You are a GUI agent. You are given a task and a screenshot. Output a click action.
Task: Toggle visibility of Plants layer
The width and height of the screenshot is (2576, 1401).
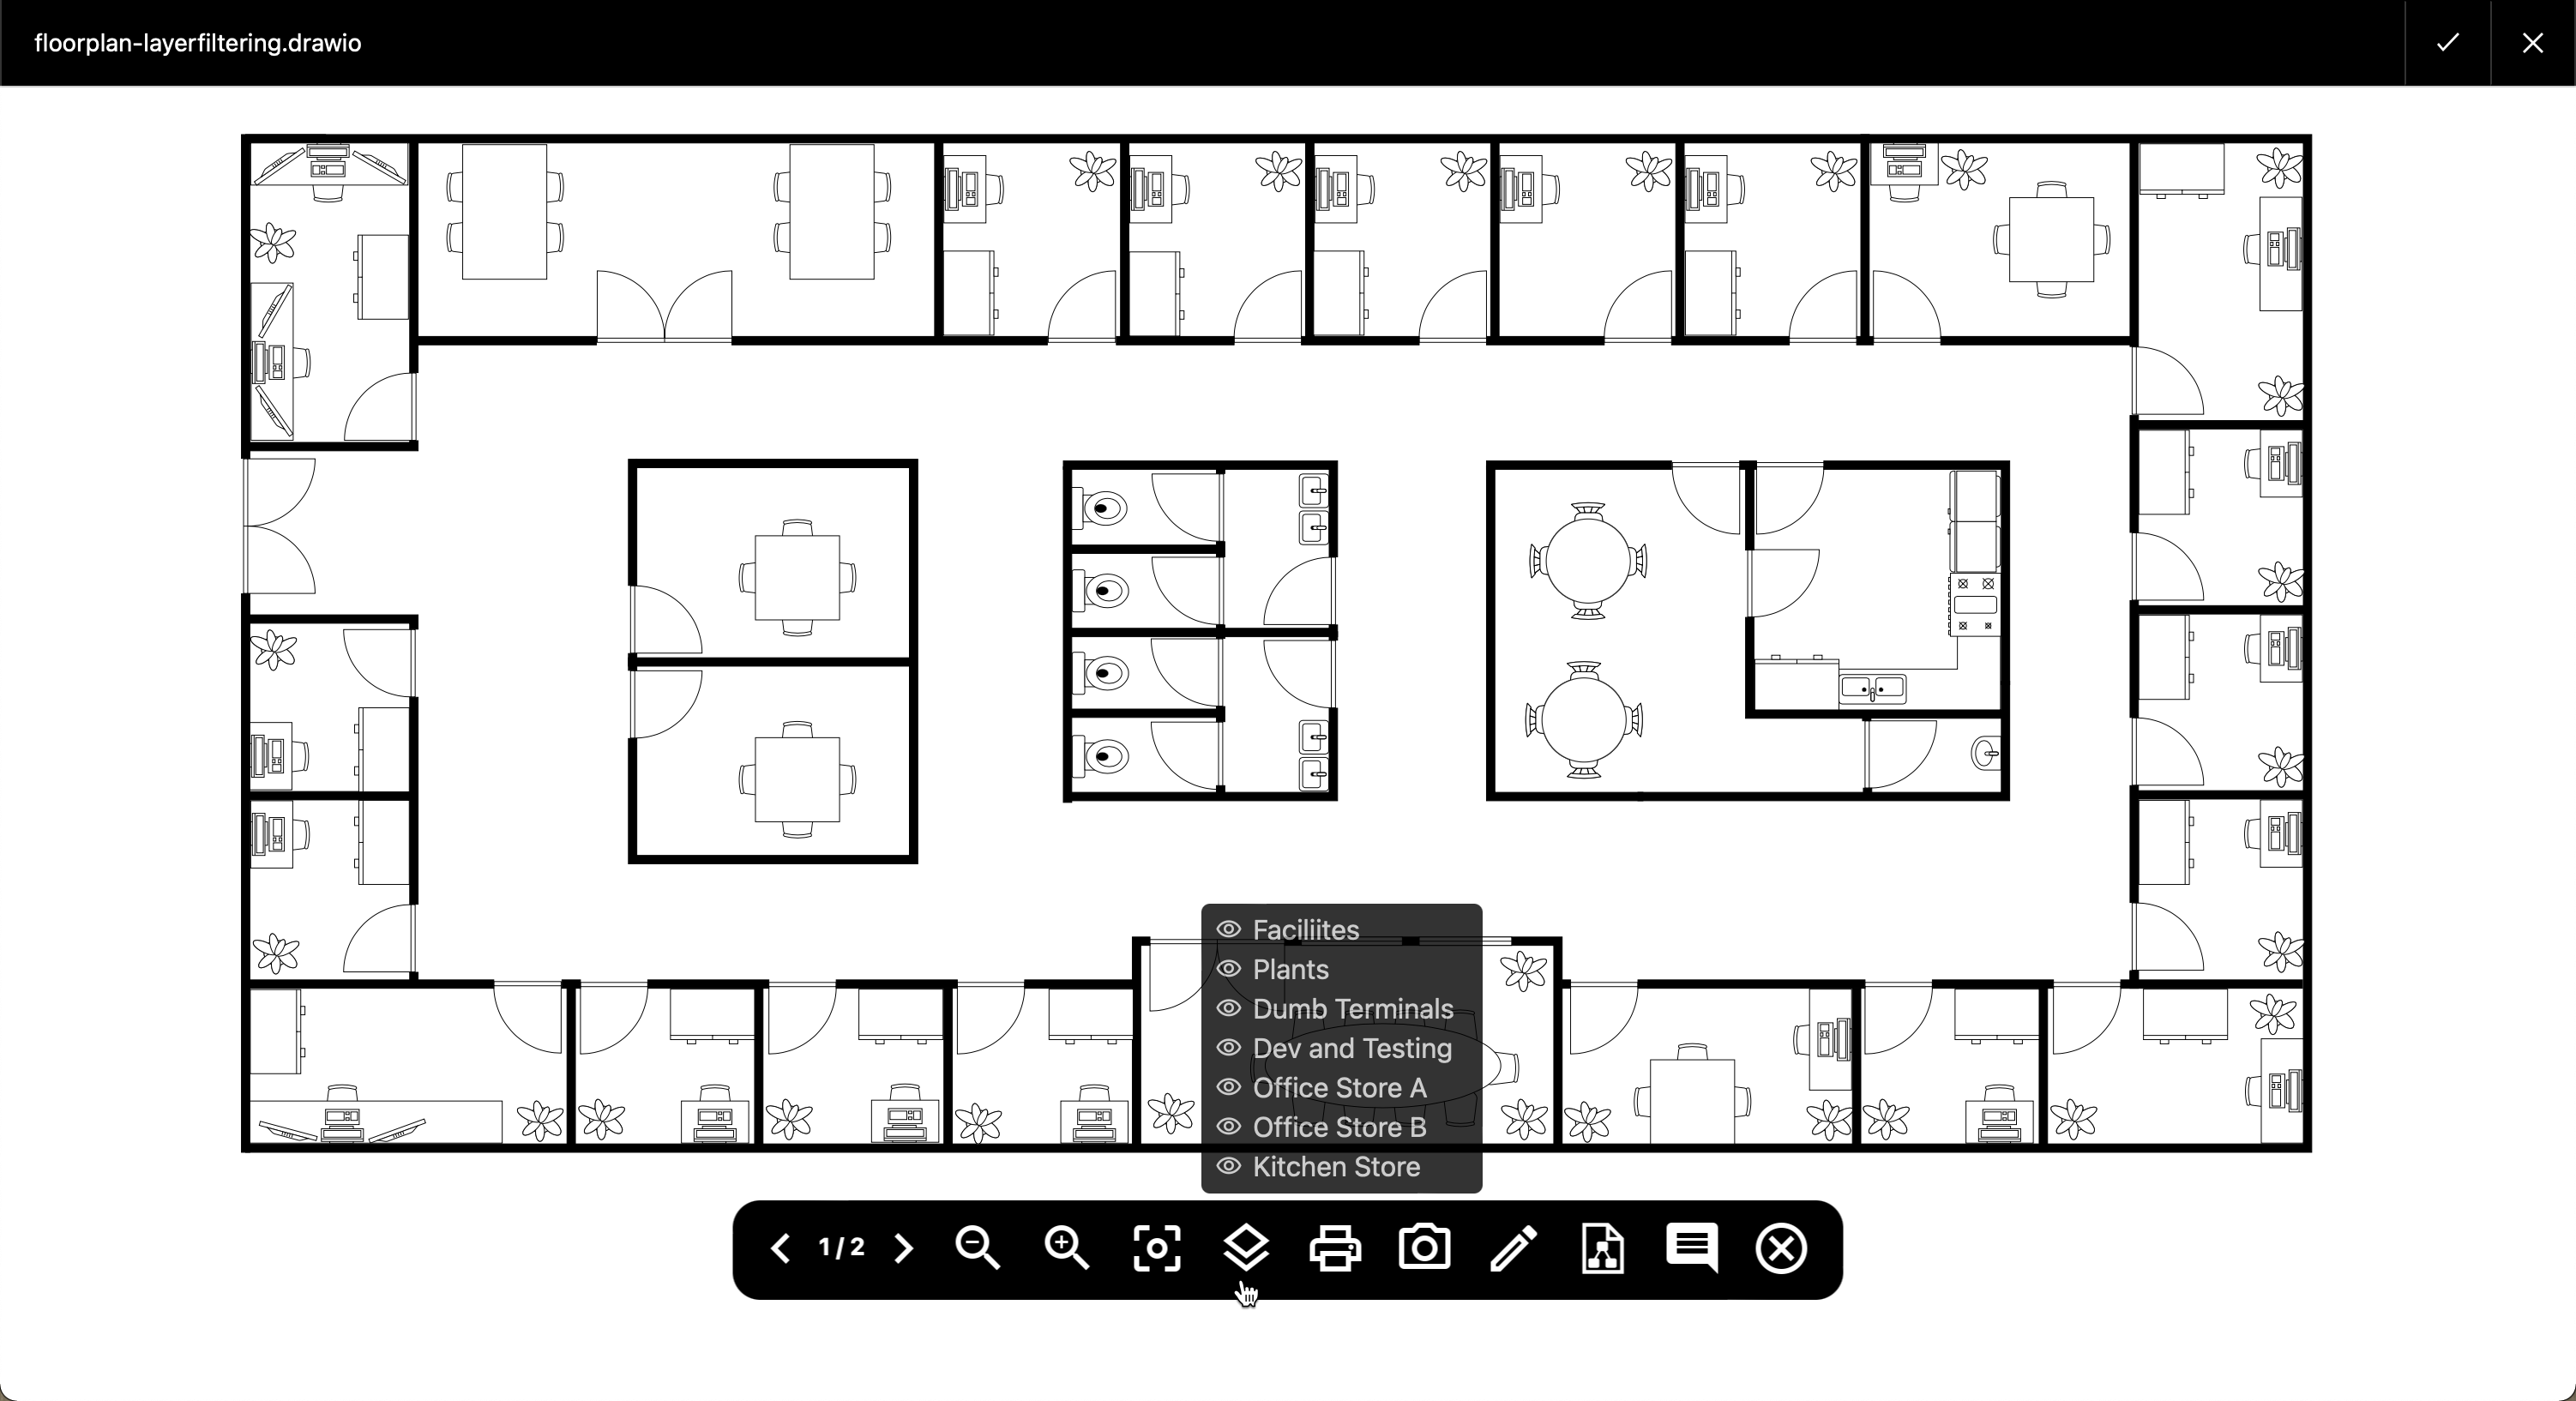(x=1229, y=968)
